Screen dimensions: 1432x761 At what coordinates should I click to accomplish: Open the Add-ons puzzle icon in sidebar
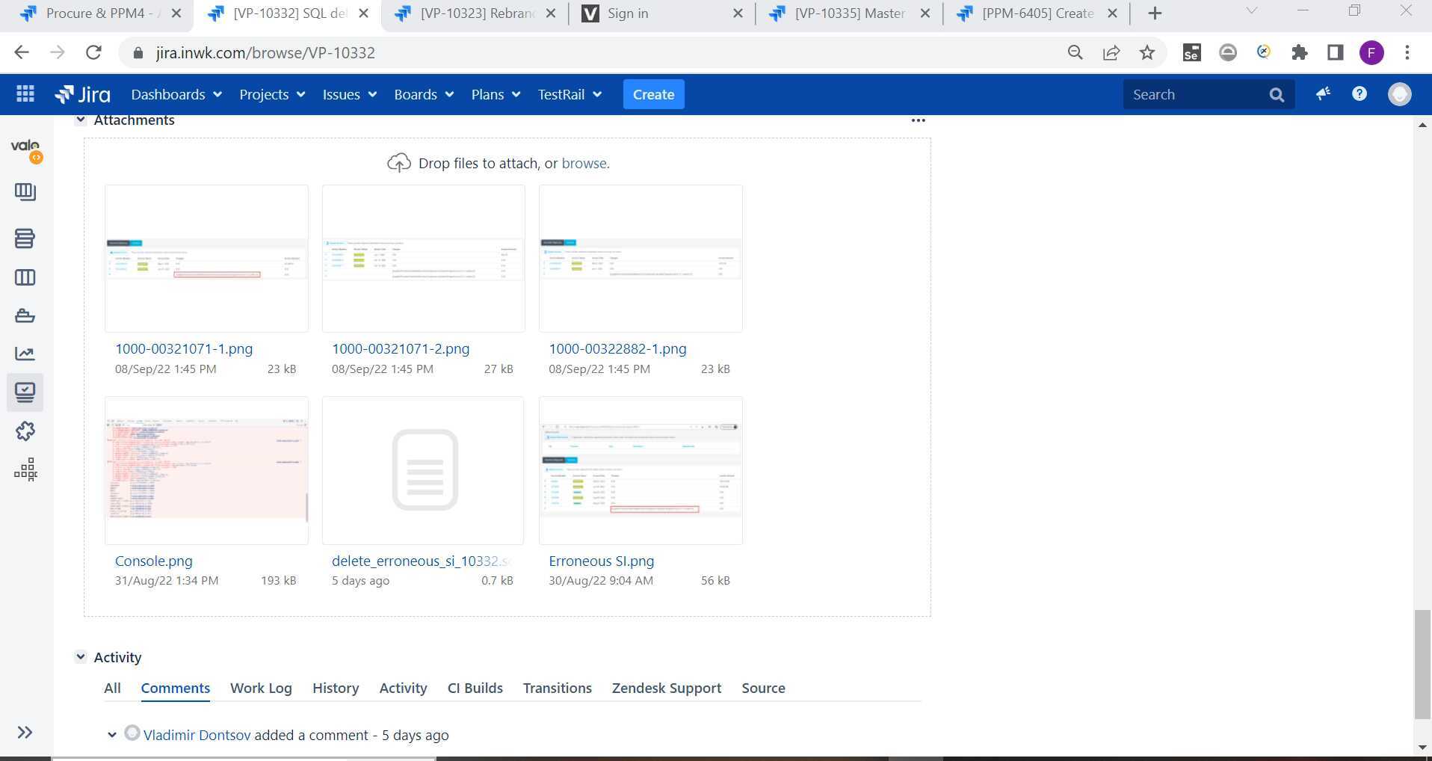(x=25, y=431)
